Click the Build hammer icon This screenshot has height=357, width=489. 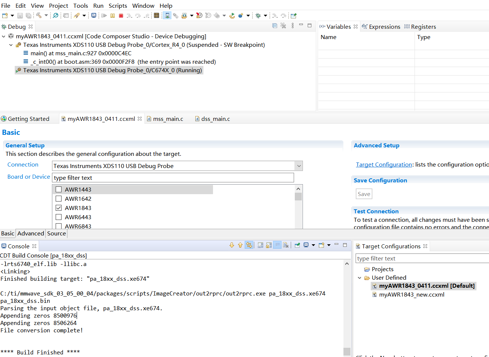pyautogui.click(x=39, y=15)
